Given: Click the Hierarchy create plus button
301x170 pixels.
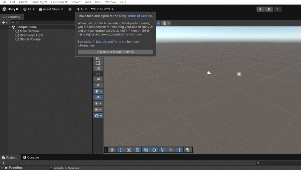Looking at the screenshot, I should point(5,22).
